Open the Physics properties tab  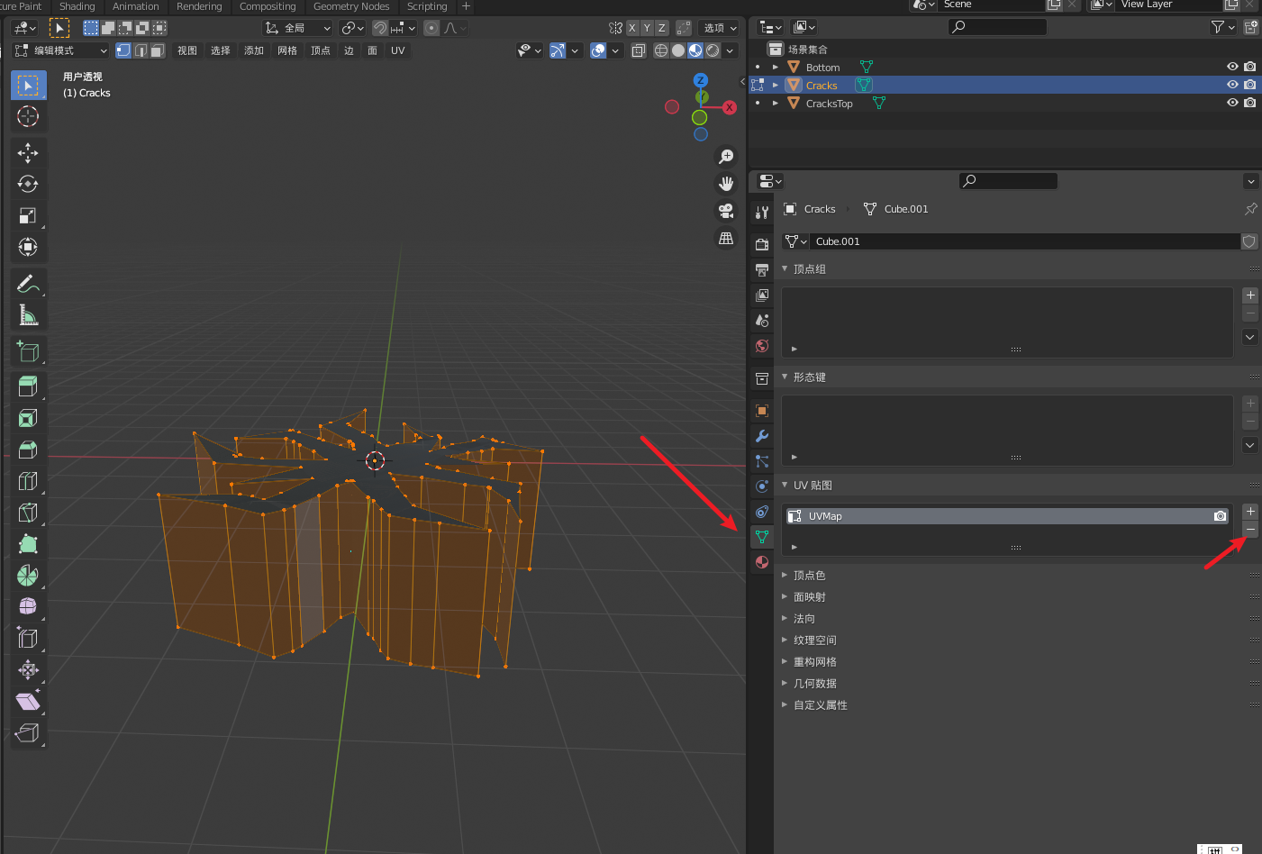762,486
